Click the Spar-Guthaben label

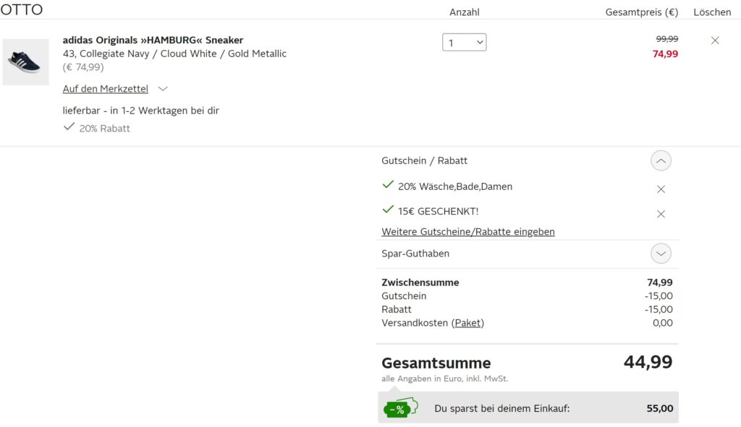[415, 254]
